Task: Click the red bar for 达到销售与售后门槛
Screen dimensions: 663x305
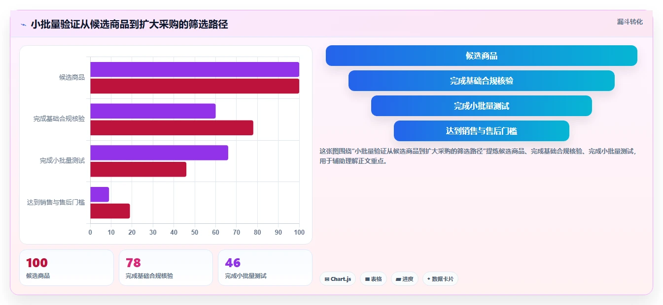Action: 110,211
